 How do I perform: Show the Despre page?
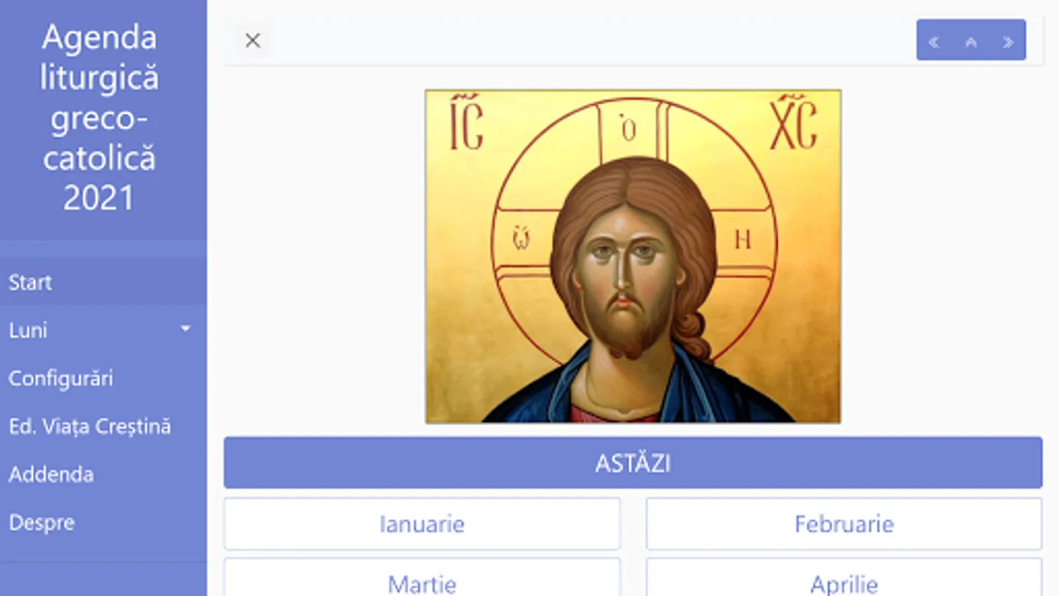[x=42, y=522]
